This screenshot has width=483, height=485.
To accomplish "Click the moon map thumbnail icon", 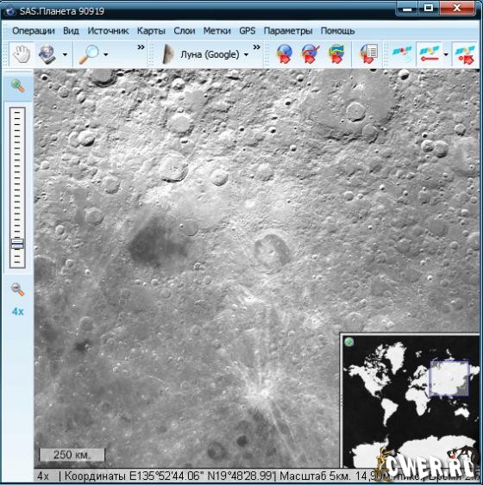I will [168, 54].
